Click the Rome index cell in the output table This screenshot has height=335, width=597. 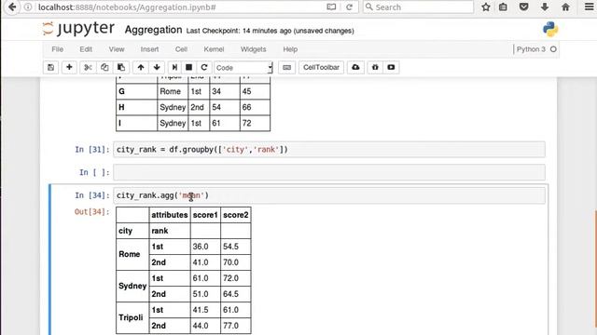132,254
